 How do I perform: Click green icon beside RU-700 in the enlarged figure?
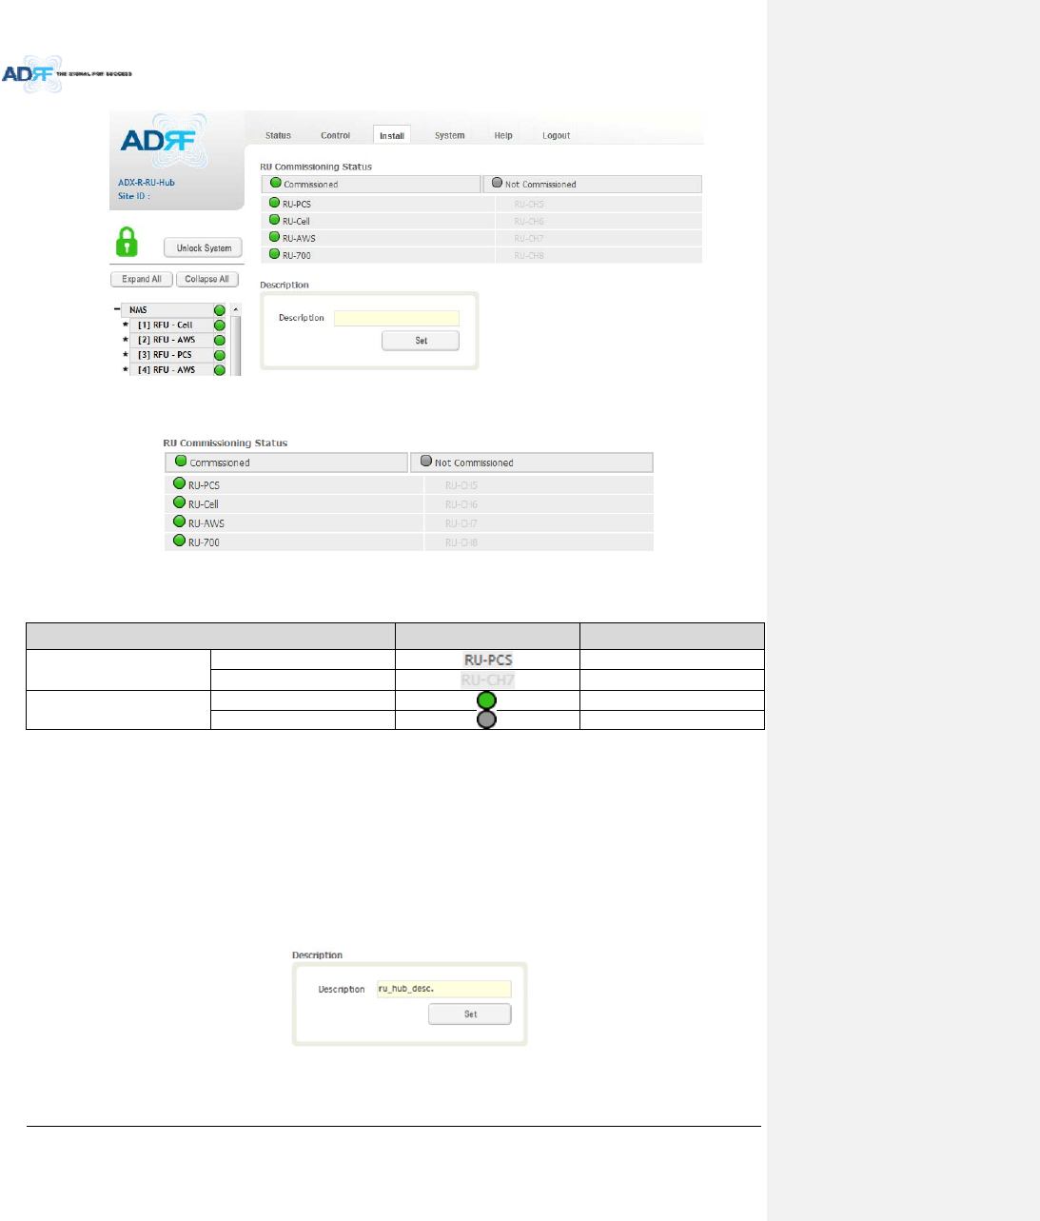click(x=179, y=541)
